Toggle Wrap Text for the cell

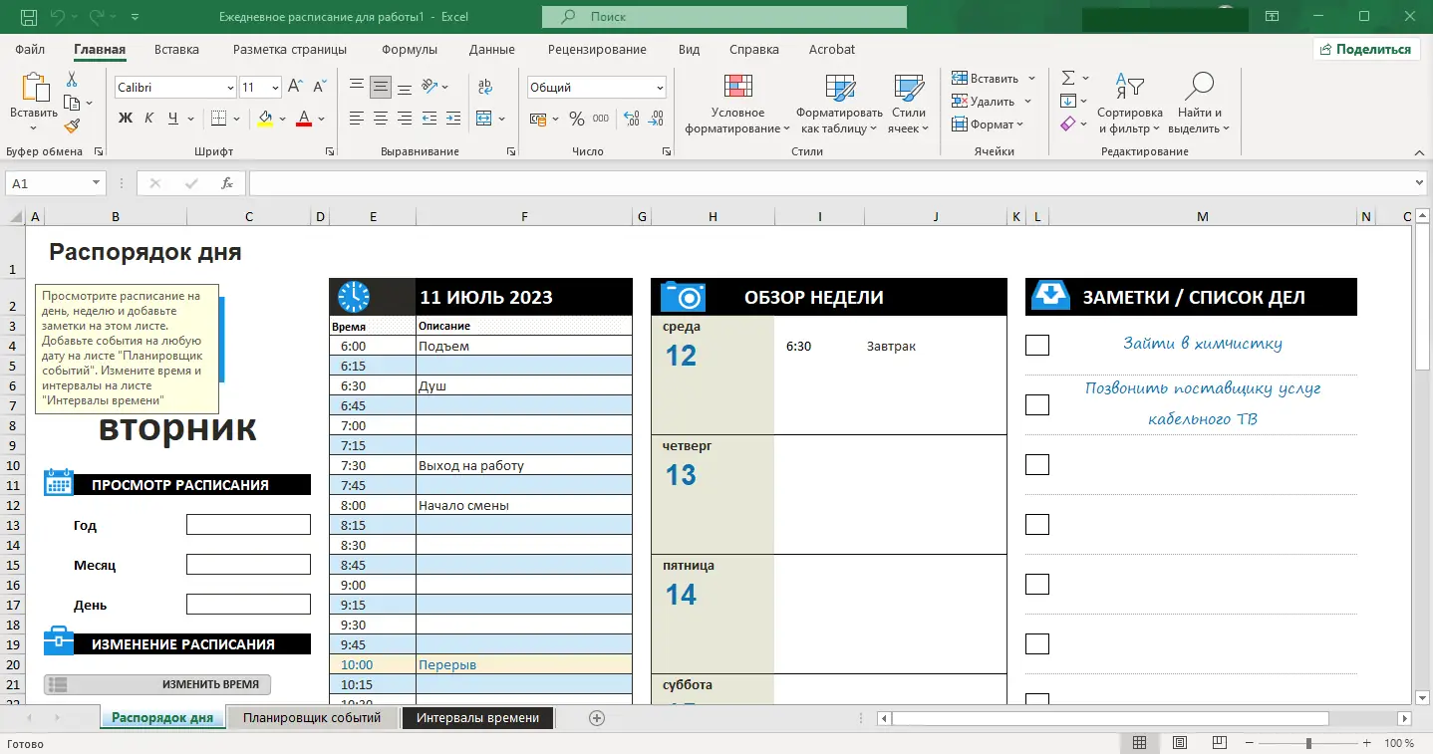(485, 87)
